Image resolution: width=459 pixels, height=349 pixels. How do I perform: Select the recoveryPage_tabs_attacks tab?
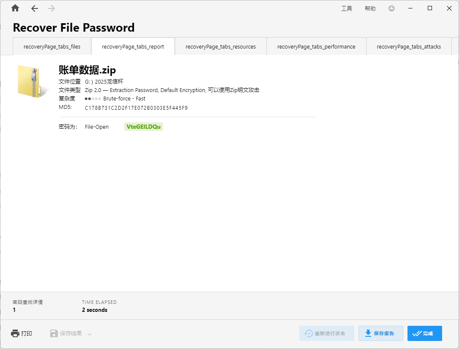click(409, 46)
